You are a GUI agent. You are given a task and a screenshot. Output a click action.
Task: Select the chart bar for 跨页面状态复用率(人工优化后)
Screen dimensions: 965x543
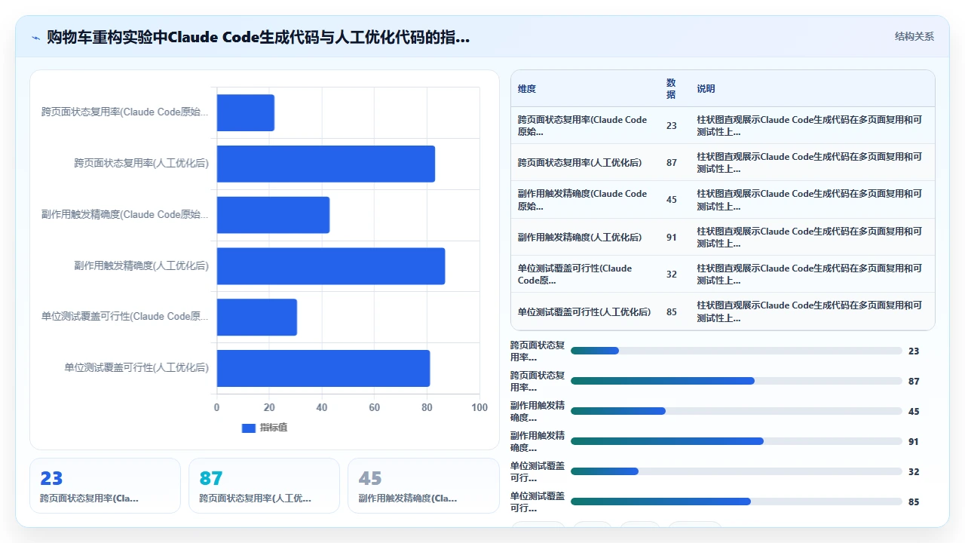pyautogui.click(x=326, y=164)
